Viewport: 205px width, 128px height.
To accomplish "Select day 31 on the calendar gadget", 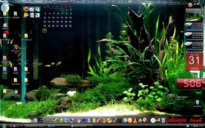I will point(45,30).
